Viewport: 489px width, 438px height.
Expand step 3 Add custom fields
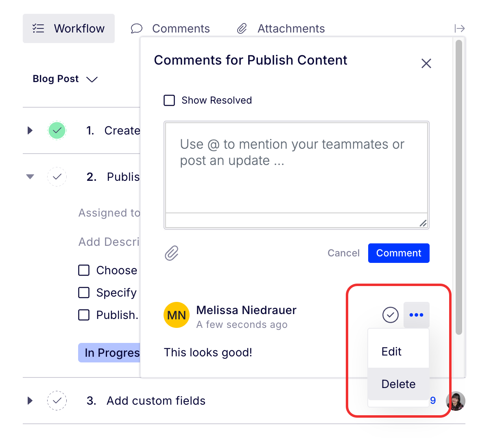click(30, 401)
